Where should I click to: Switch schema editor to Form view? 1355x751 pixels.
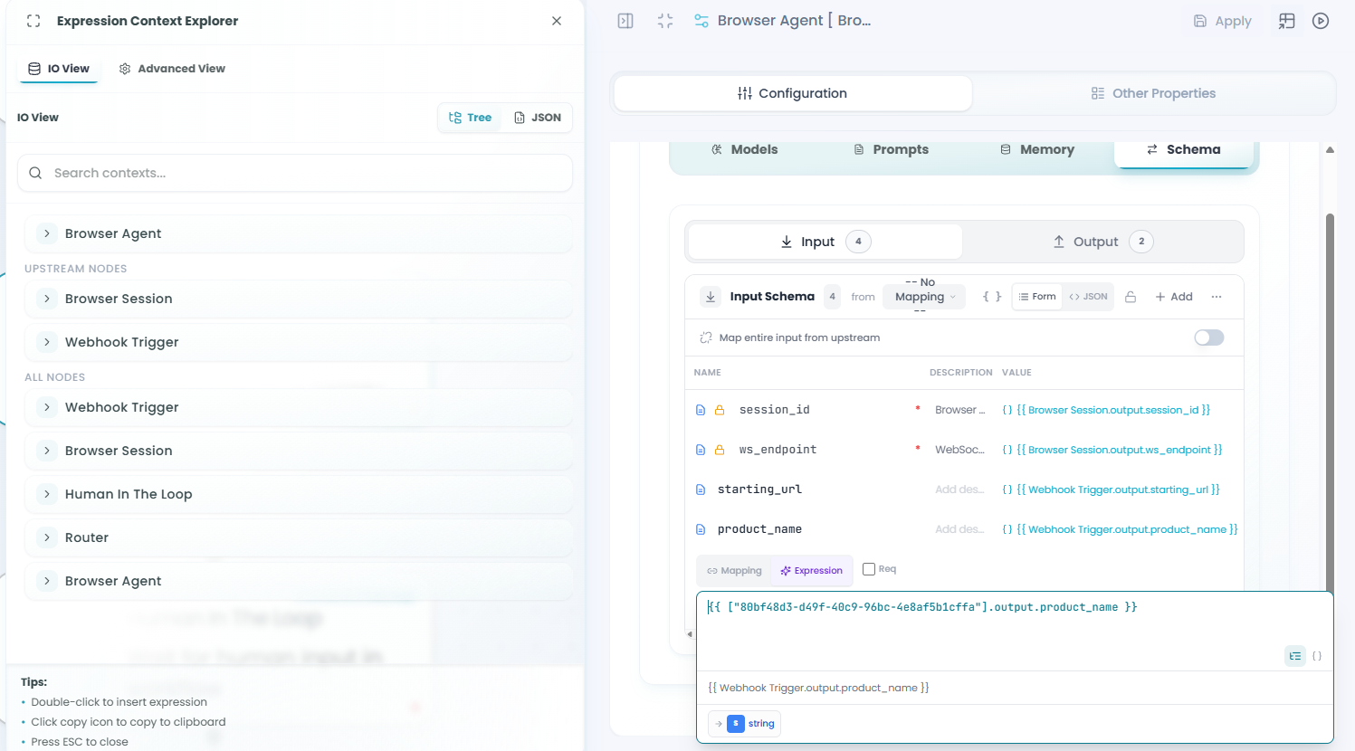click(x=1036, y=297)
